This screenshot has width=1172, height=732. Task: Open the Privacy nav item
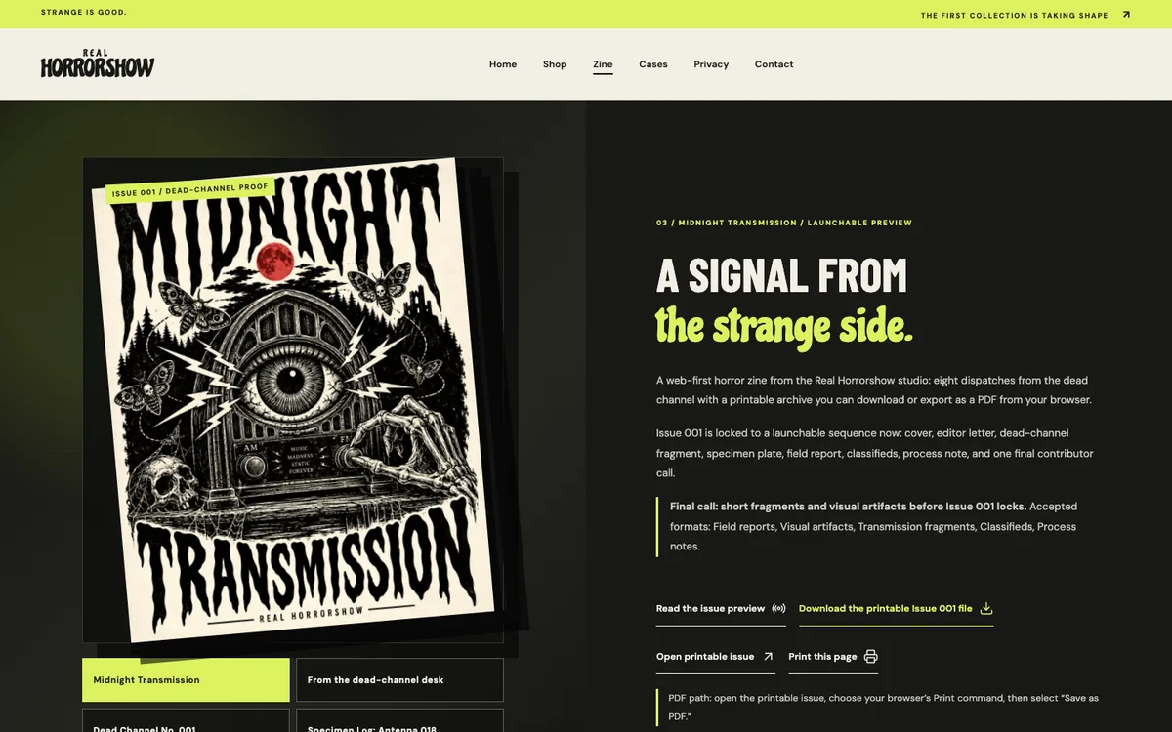point(711,64)
